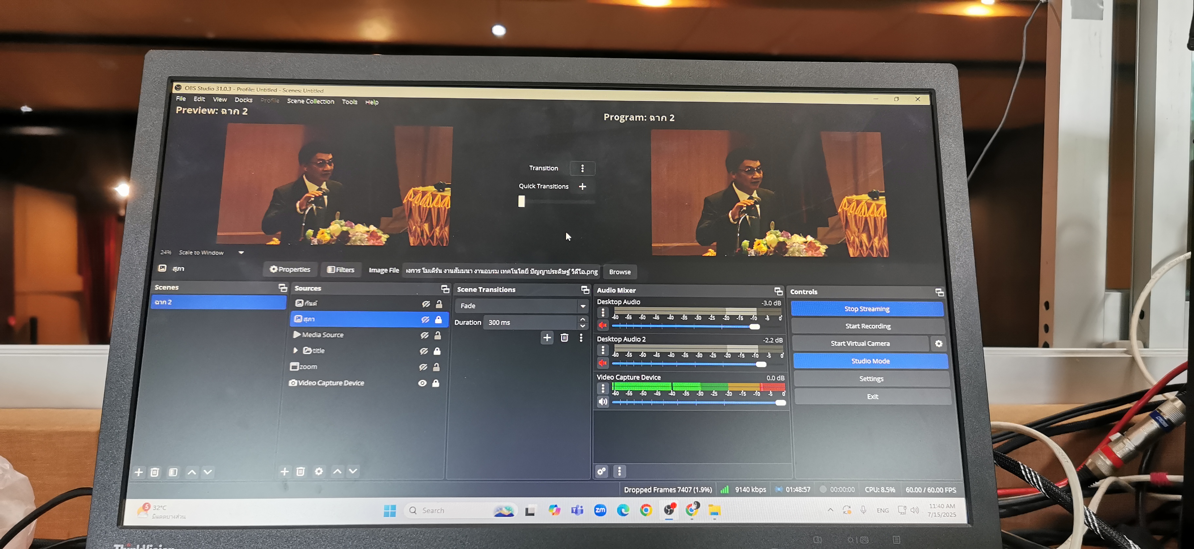
Task: Move scene up with arrow icon
Action: (x=191, y=472)
